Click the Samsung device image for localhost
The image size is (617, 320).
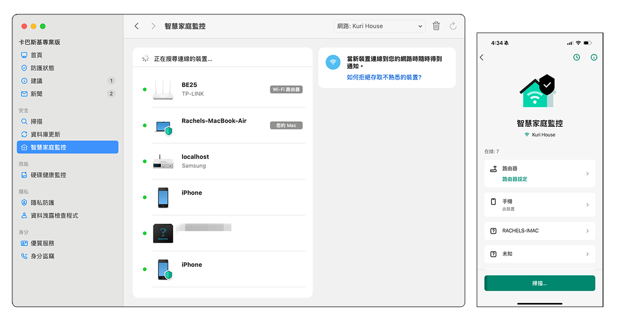pos(163,162)
